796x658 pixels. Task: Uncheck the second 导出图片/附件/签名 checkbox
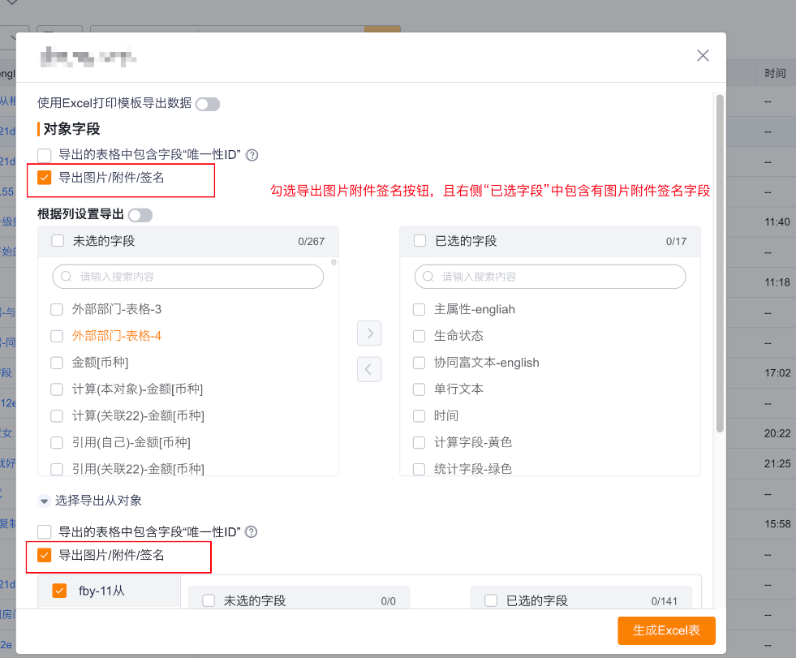(x=45, y=555)
